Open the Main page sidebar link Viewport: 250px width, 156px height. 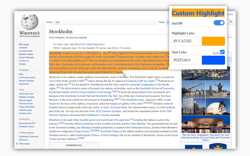pyautogui.click(x=24, y=44)
